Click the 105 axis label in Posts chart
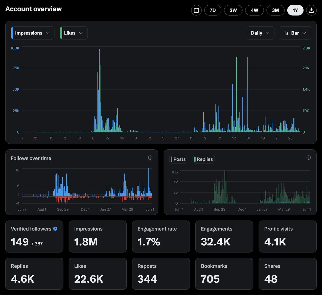Screen dimensions: 322x295 pyautogui.click(x=175, y=172)
